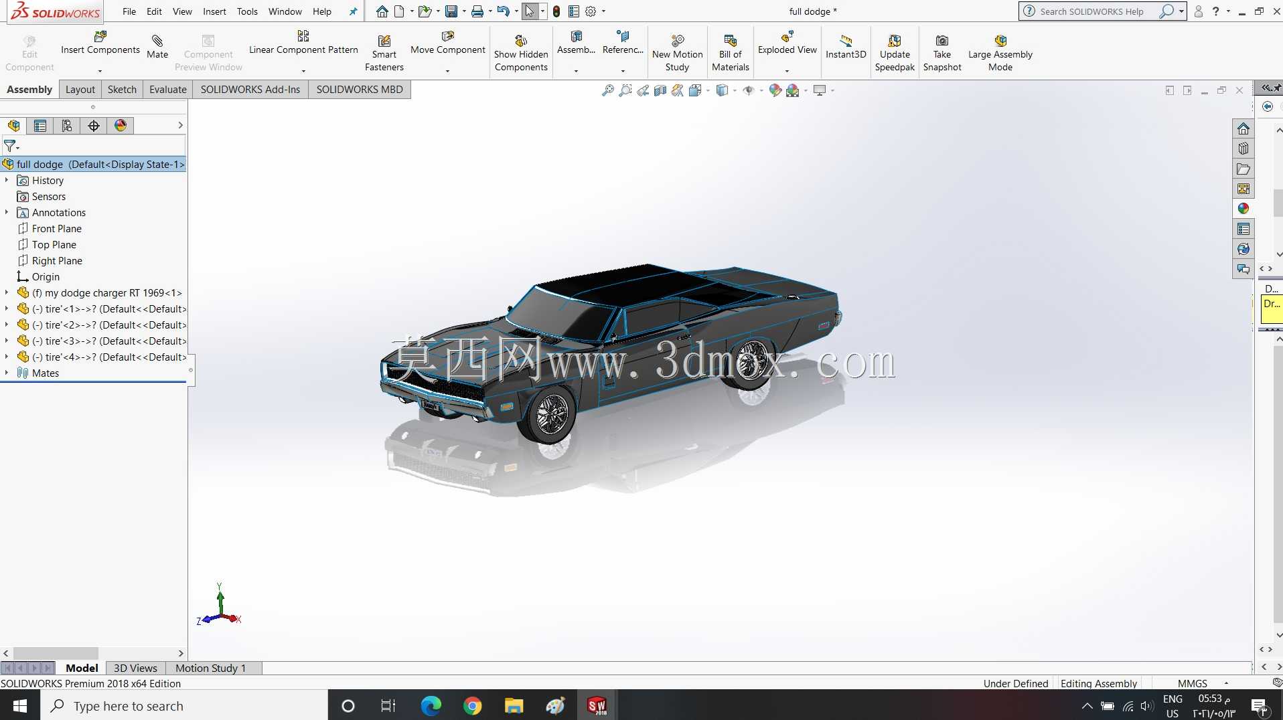Open SOLIDWORKS Add-Ins tab
Screen dimensions: 1283x720
tap(250, 89)
